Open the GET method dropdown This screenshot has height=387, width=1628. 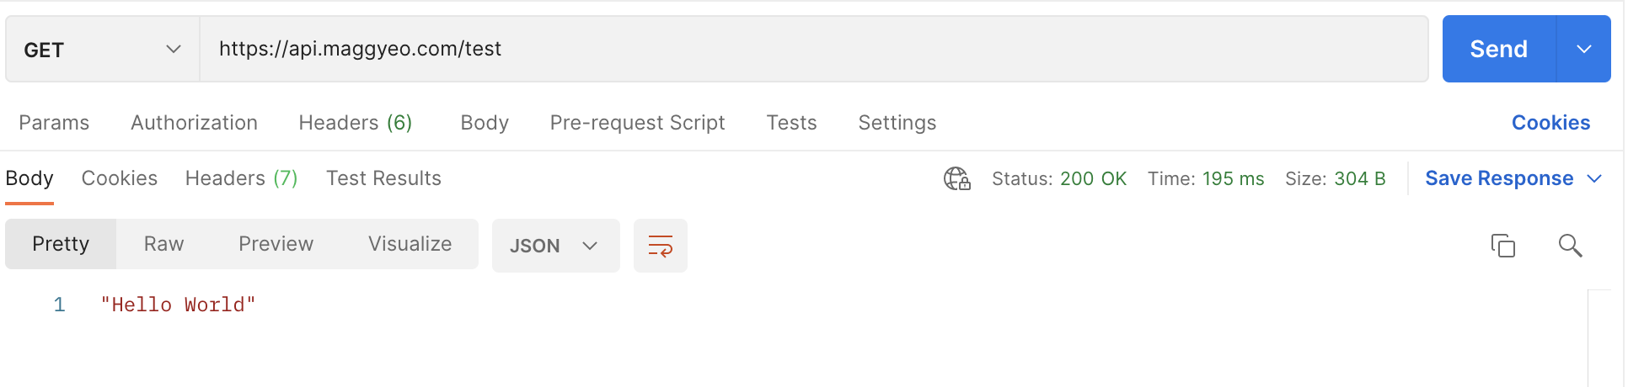(102, 50)
